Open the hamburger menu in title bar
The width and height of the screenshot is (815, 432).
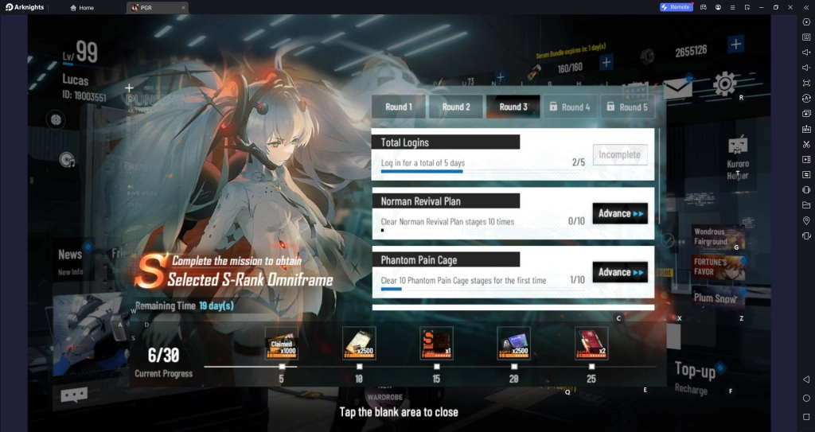pos(732,7)
